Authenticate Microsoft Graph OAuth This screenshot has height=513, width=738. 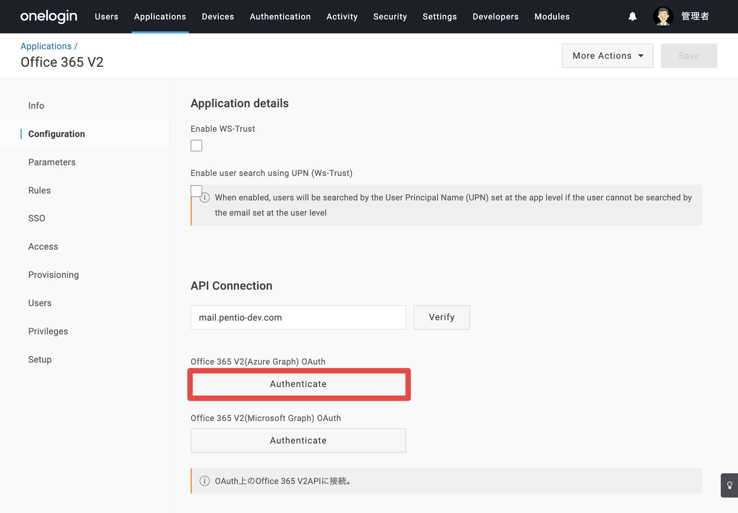click(x=298, y=440)
